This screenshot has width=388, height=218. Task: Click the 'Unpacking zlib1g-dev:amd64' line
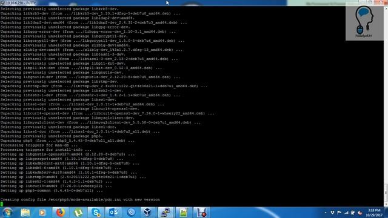pos(92,50)
